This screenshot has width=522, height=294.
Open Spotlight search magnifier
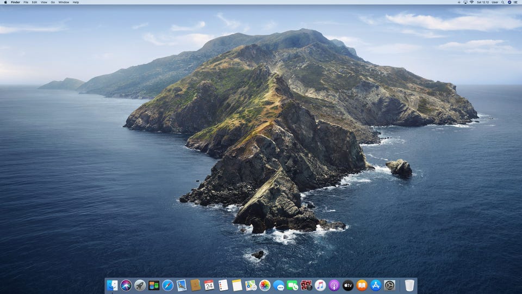point(504,2)
